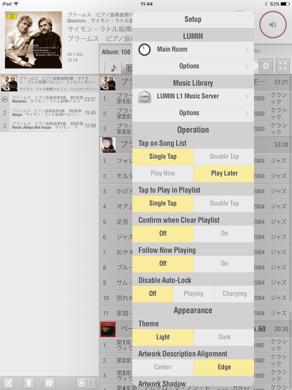Set Tap to Play in Playlist Single Tap

[x=163, y=204]
